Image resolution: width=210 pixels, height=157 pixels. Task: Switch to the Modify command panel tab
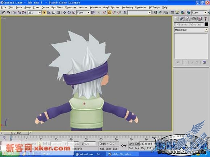tap(182, 19)
